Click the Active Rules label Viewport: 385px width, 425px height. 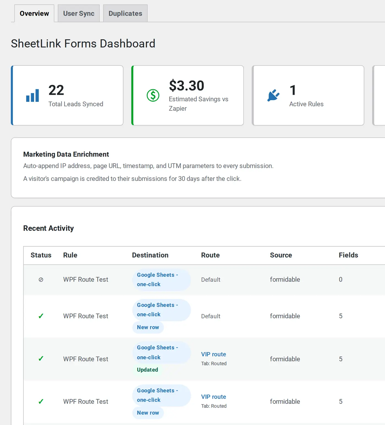click(306, 104)
